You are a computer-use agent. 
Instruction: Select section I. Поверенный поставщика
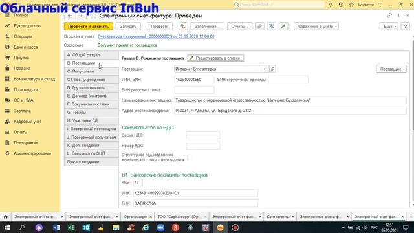pyautogui.click(x=91, y=129)
